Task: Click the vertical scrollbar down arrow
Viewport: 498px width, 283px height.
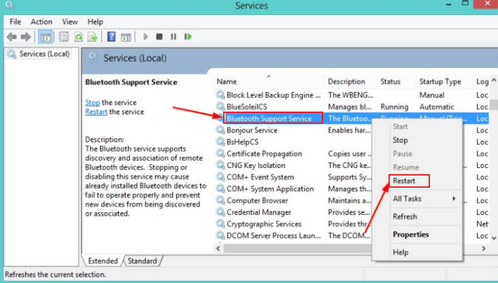Action: pyautogui.click(x=494, y=237)
